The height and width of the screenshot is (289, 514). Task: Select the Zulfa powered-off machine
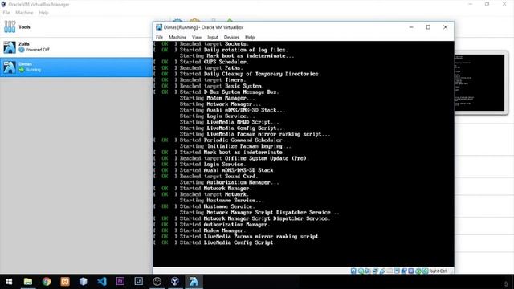pyautogui.click(x=76, y=47)
